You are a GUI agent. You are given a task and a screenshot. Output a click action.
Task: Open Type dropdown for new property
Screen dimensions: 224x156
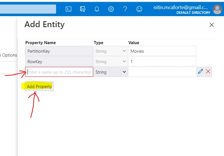click(110, 72)
